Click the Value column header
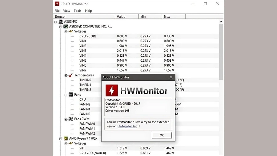The image size is (277, 156). [x=127, y=17]
